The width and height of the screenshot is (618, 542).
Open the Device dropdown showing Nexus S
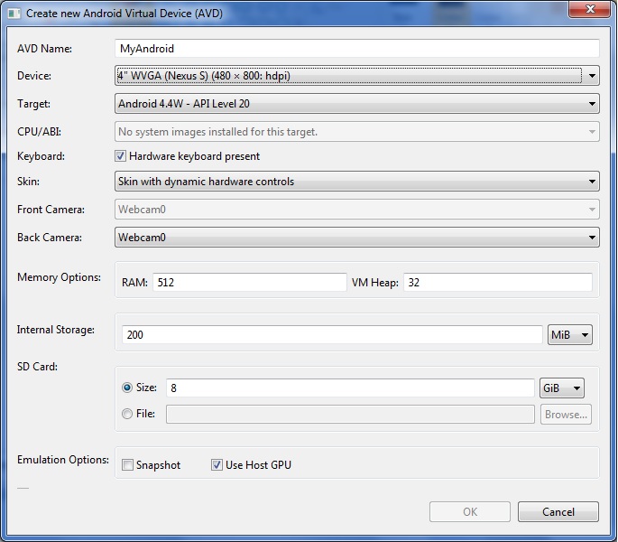[x=357, y=76]
